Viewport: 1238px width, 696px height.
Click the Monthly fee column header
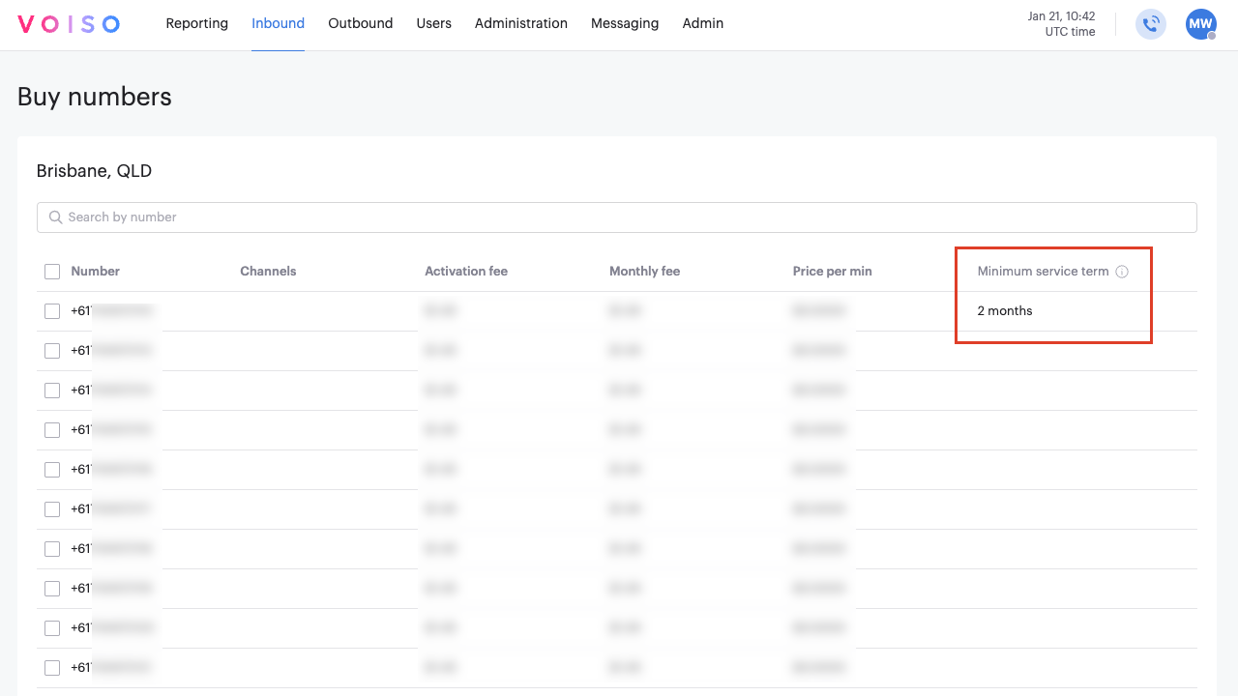pos(644,272)
